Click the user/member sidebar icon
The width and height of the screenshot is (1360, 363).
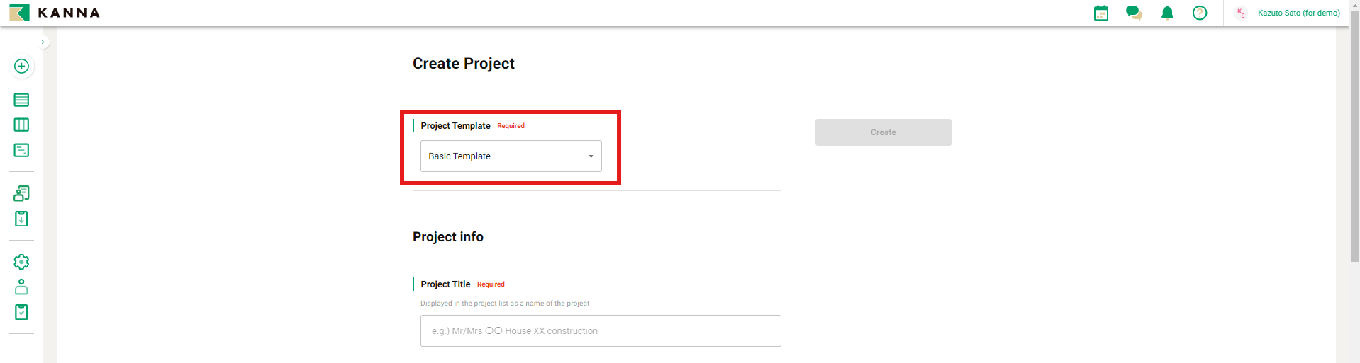click(21, 287)
